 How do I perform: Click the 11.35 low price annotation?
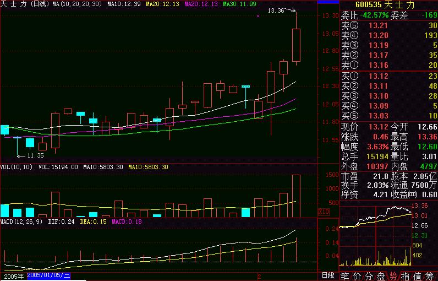(x=35, y=155)
